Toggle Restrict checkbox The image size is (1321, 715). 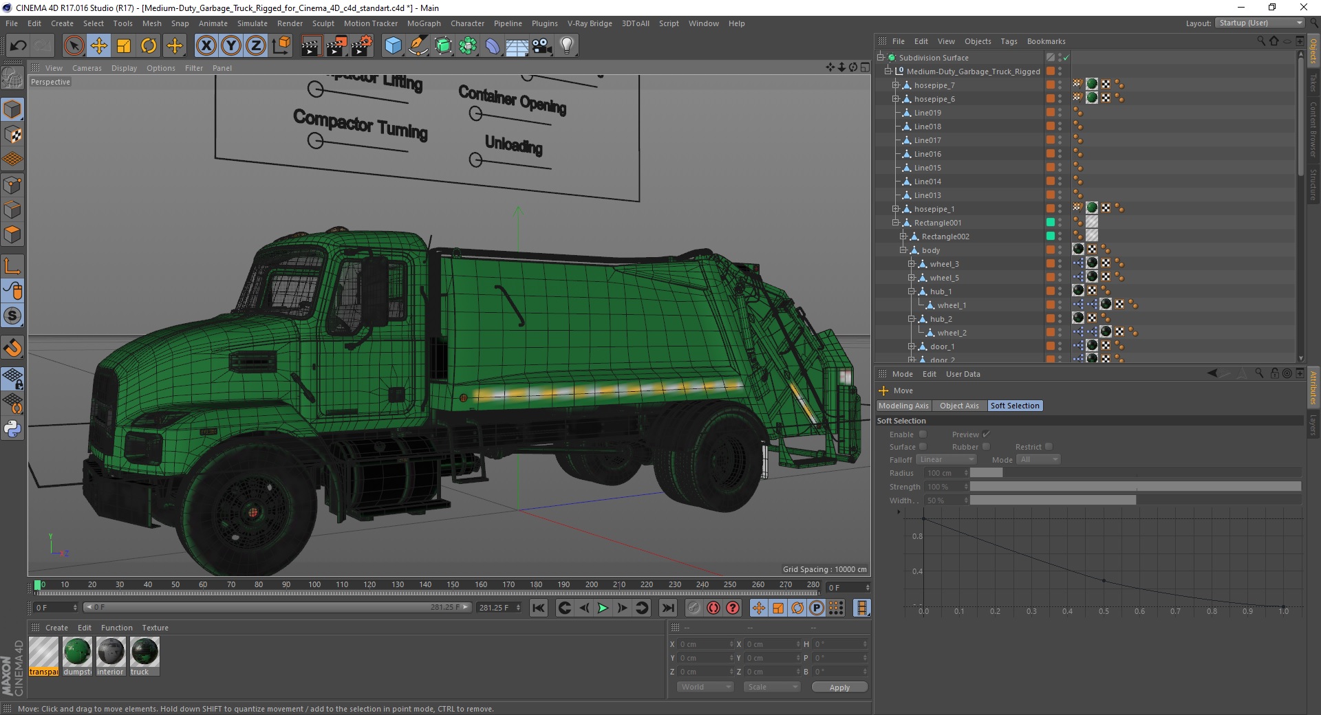(1049, 447)
